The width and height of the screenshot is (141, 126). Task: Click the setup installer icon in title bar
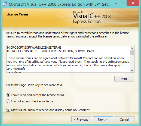[x=5, y=4]
